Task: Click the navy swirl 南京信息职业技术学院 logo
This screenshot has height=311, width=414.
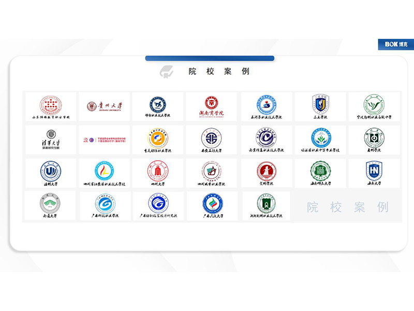Action: click(266, 137)
